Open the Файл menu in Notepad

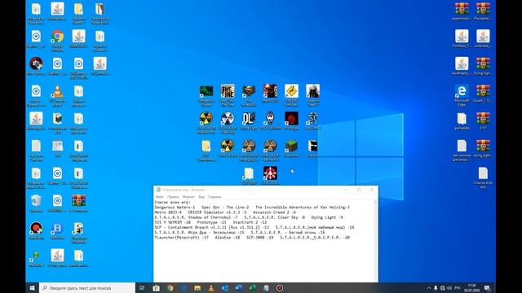tap(160, 197)
